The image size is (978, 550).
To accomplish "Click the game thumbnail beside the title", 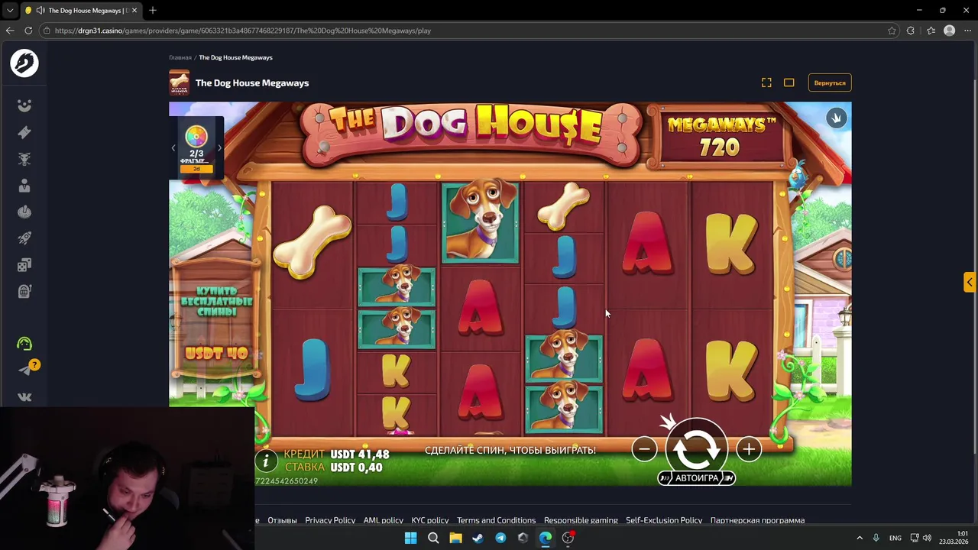I will 179,82.
